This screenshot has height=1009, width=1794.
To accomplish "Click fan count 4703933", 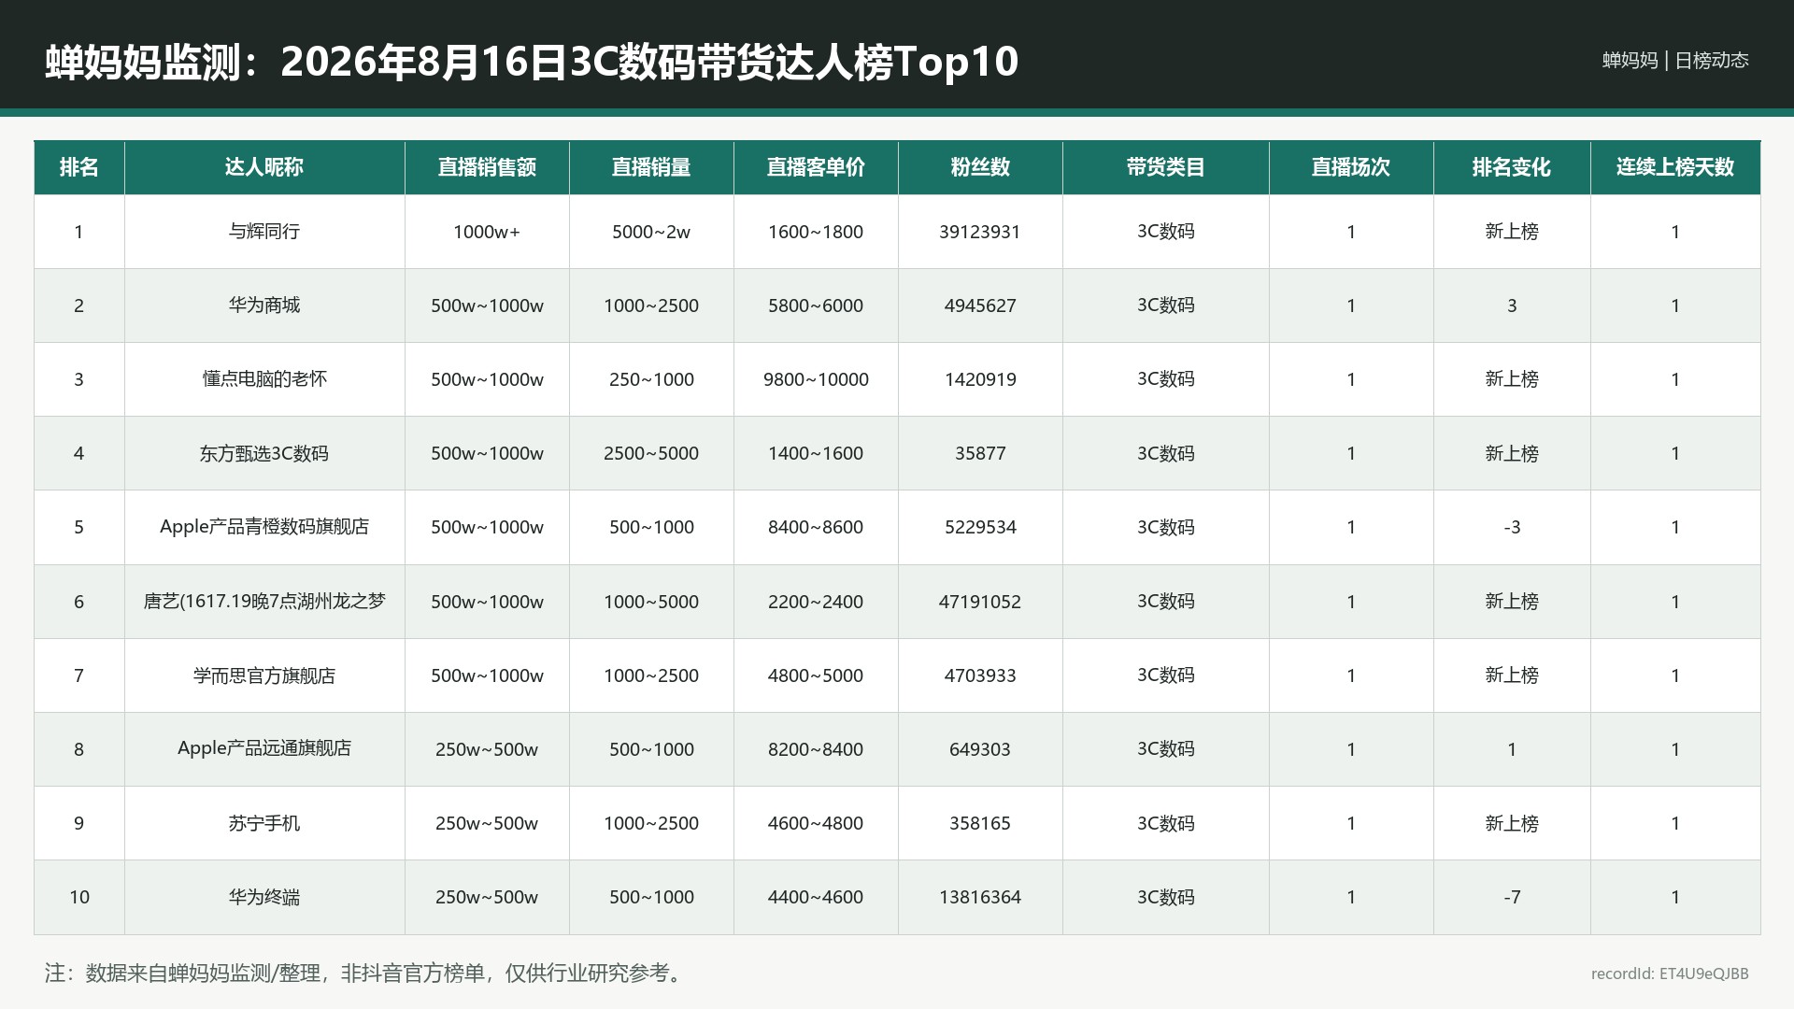I will [x=980, y=675].
